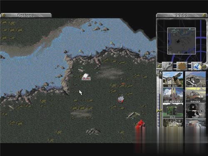The width and height of the screenshot is (208, 156).
Task: Click the power level indicator marker
Action: click(x=159, y=111)
